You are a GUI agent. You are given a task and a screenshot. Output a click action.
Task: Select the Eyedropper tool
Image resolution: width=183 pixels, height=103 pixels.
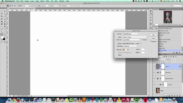5,16
